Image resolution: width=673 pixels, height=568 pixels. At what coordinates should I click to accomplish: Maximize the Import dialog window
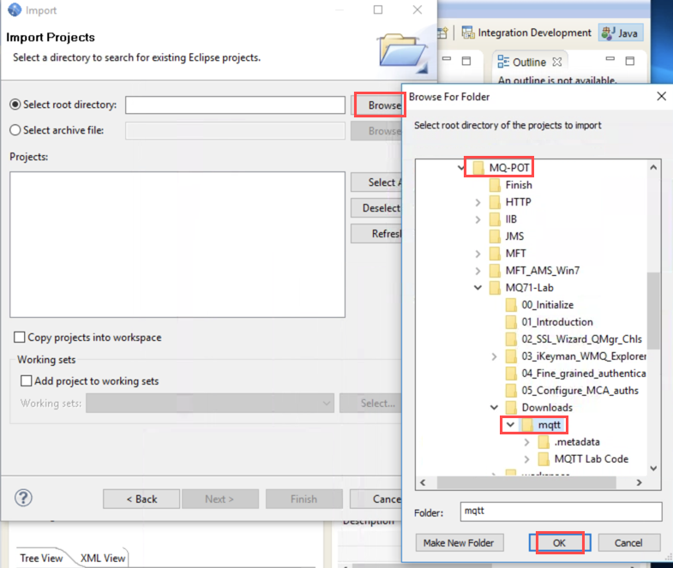378,9
